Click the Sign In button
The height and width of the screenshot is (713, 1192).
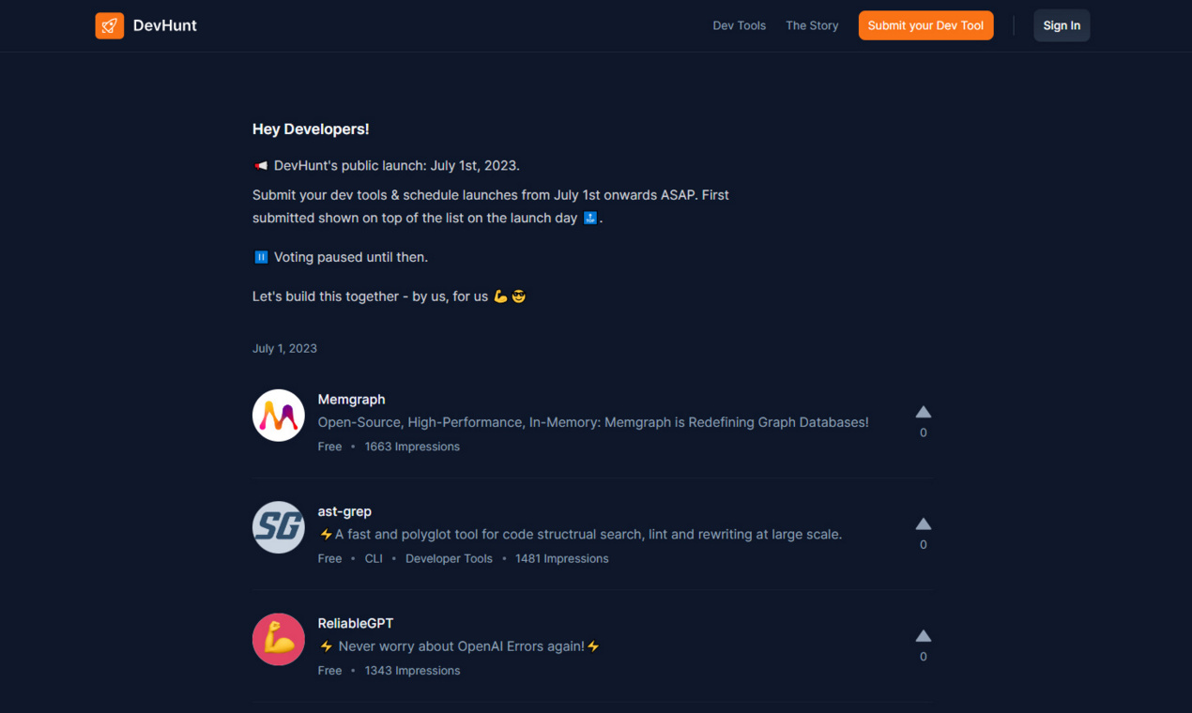pyautogui.click(x=1061, y=25)
